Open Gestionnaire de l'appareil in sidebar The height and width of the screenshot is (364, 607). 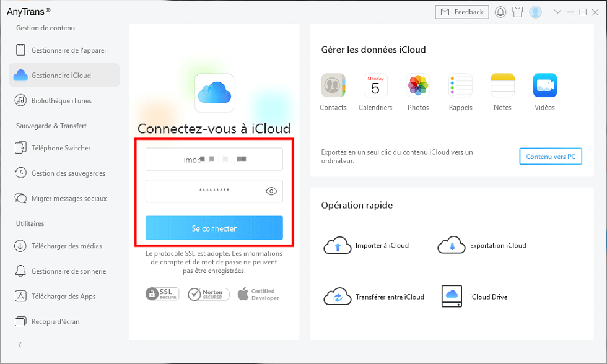pyautogui.click(x=64, y=50)
